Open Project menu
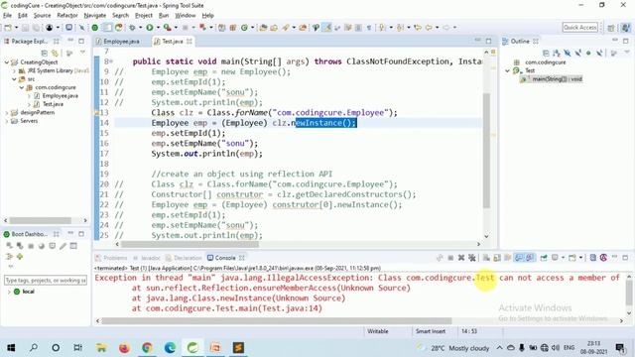Viewport: 635px width, 357px height. pos(144,16)
